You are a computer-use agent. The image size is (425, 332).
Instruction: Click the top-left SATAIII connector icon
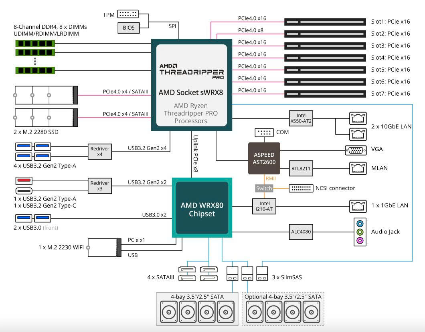(x=187, y=270)
